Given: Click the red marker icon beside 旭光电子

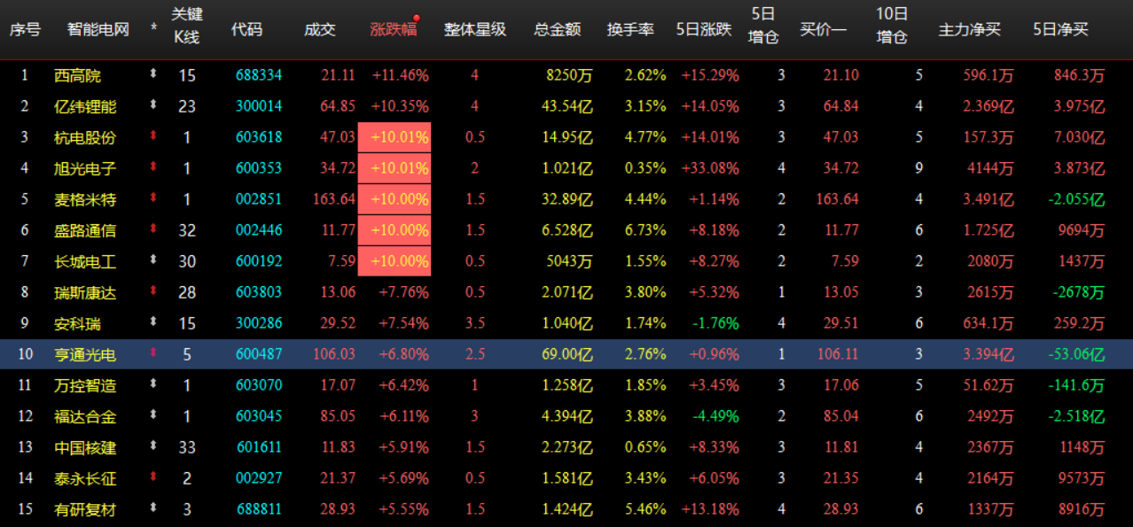Looking at the screenshot, I should coord(153,168).
